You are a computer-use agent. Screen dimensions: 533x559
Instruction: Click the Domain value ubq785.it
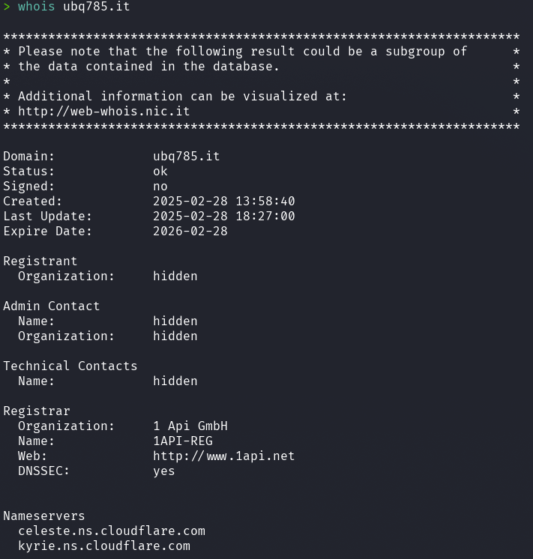click(186, 156)
